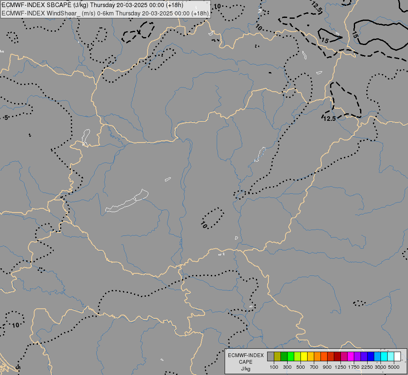The image size is (408, 375).
Task: Click the WindShear 0-6km title line
Action: pyautogui.click(x=105, y=13)
